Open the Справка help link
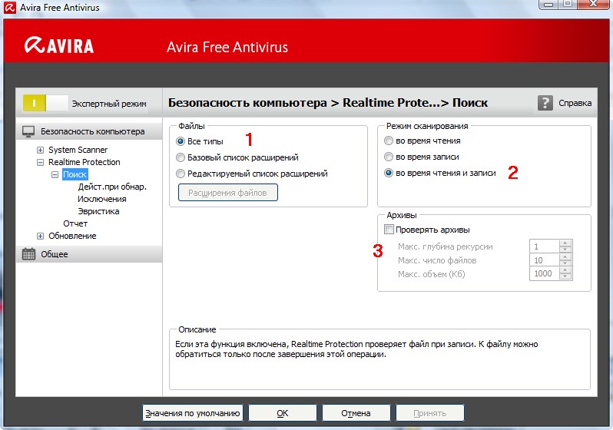This screenshot has width=613, height=430. click(x=575, y=103)
